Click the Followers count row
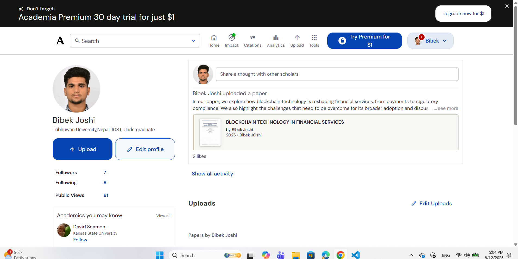This screenshot has height=259, width=518. [81, 172]
